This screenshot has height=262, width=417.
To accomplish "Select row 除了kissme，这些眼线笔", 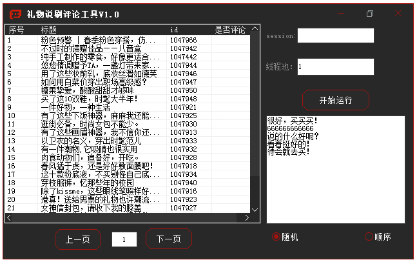I will click(128, 191).
